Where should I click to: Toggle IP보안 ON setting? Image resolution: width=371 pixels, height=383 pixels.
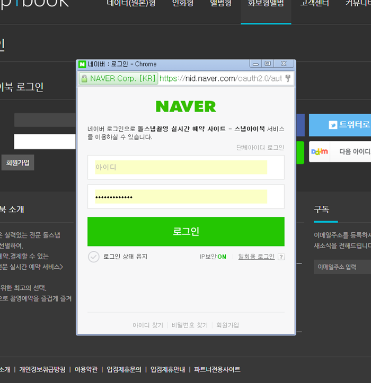click(x=213, y=257)
